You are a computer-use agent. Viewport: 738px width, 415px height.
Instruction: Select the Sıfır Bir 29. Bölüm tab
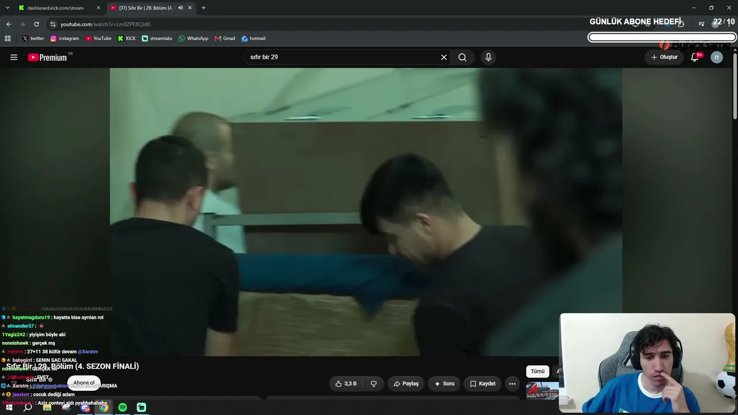click(151, 8)
